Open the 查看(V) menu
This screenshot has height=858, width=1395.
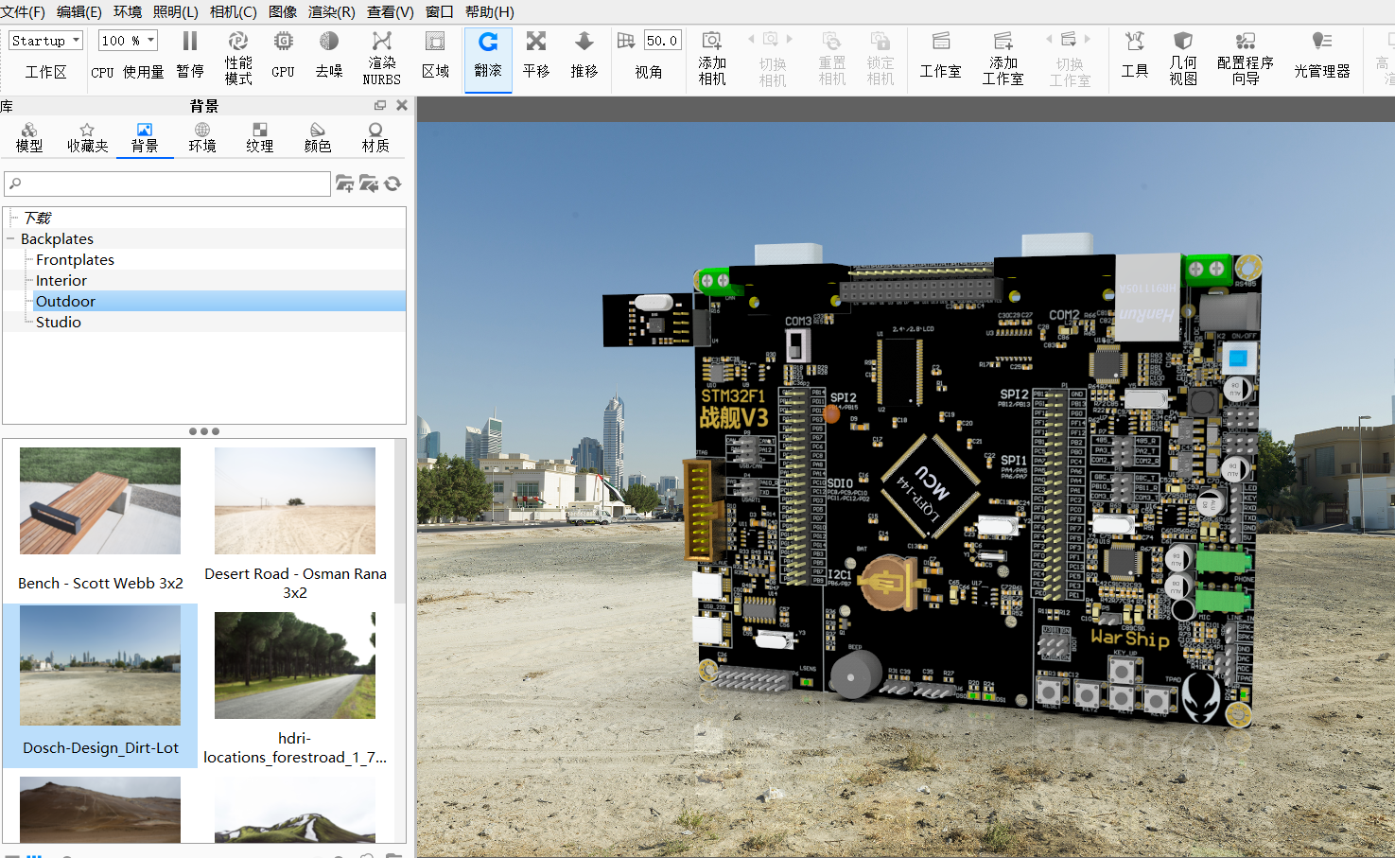[x=391, y=11]
